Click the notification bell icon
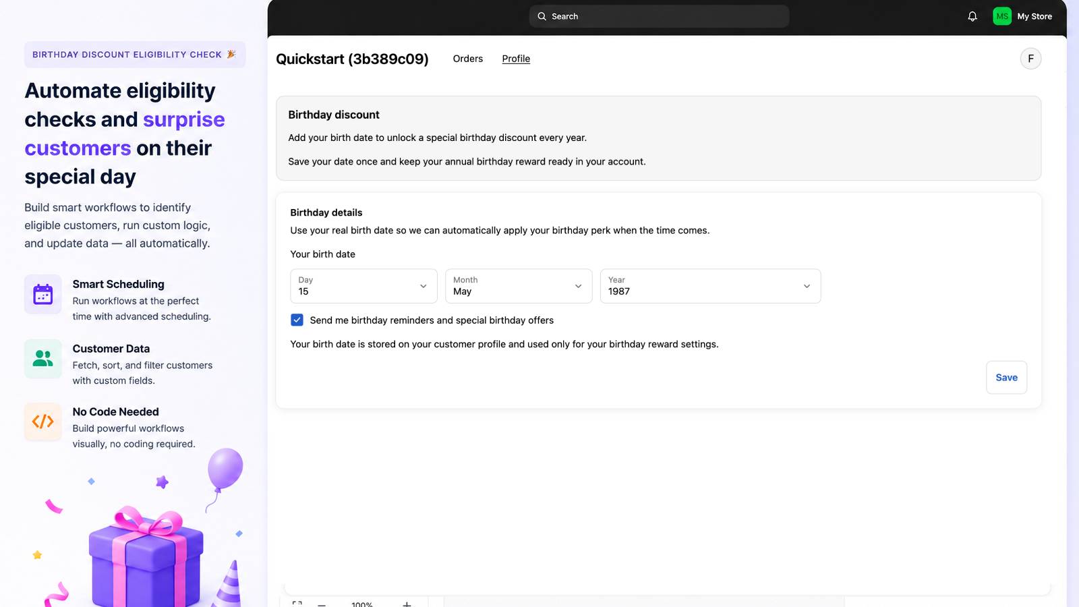Viewport: 1079px width, 607px height. [972, 16]
